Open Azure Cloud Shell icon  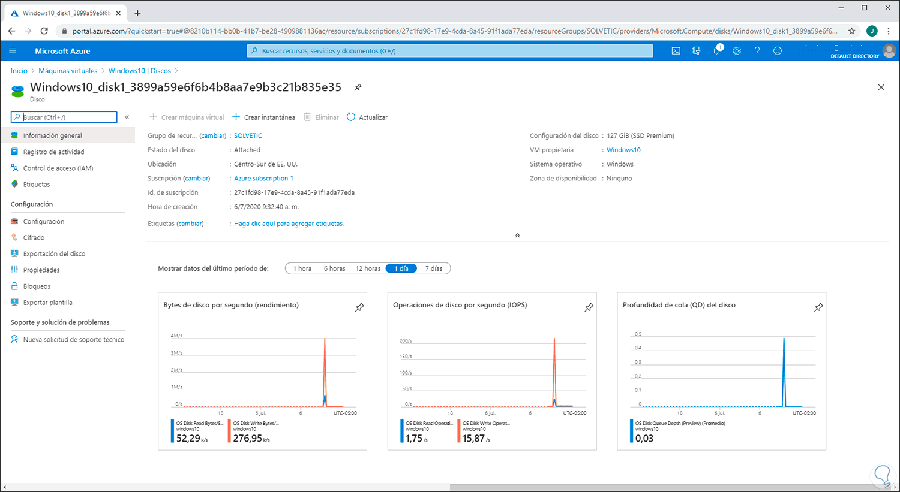pos(676,51)
